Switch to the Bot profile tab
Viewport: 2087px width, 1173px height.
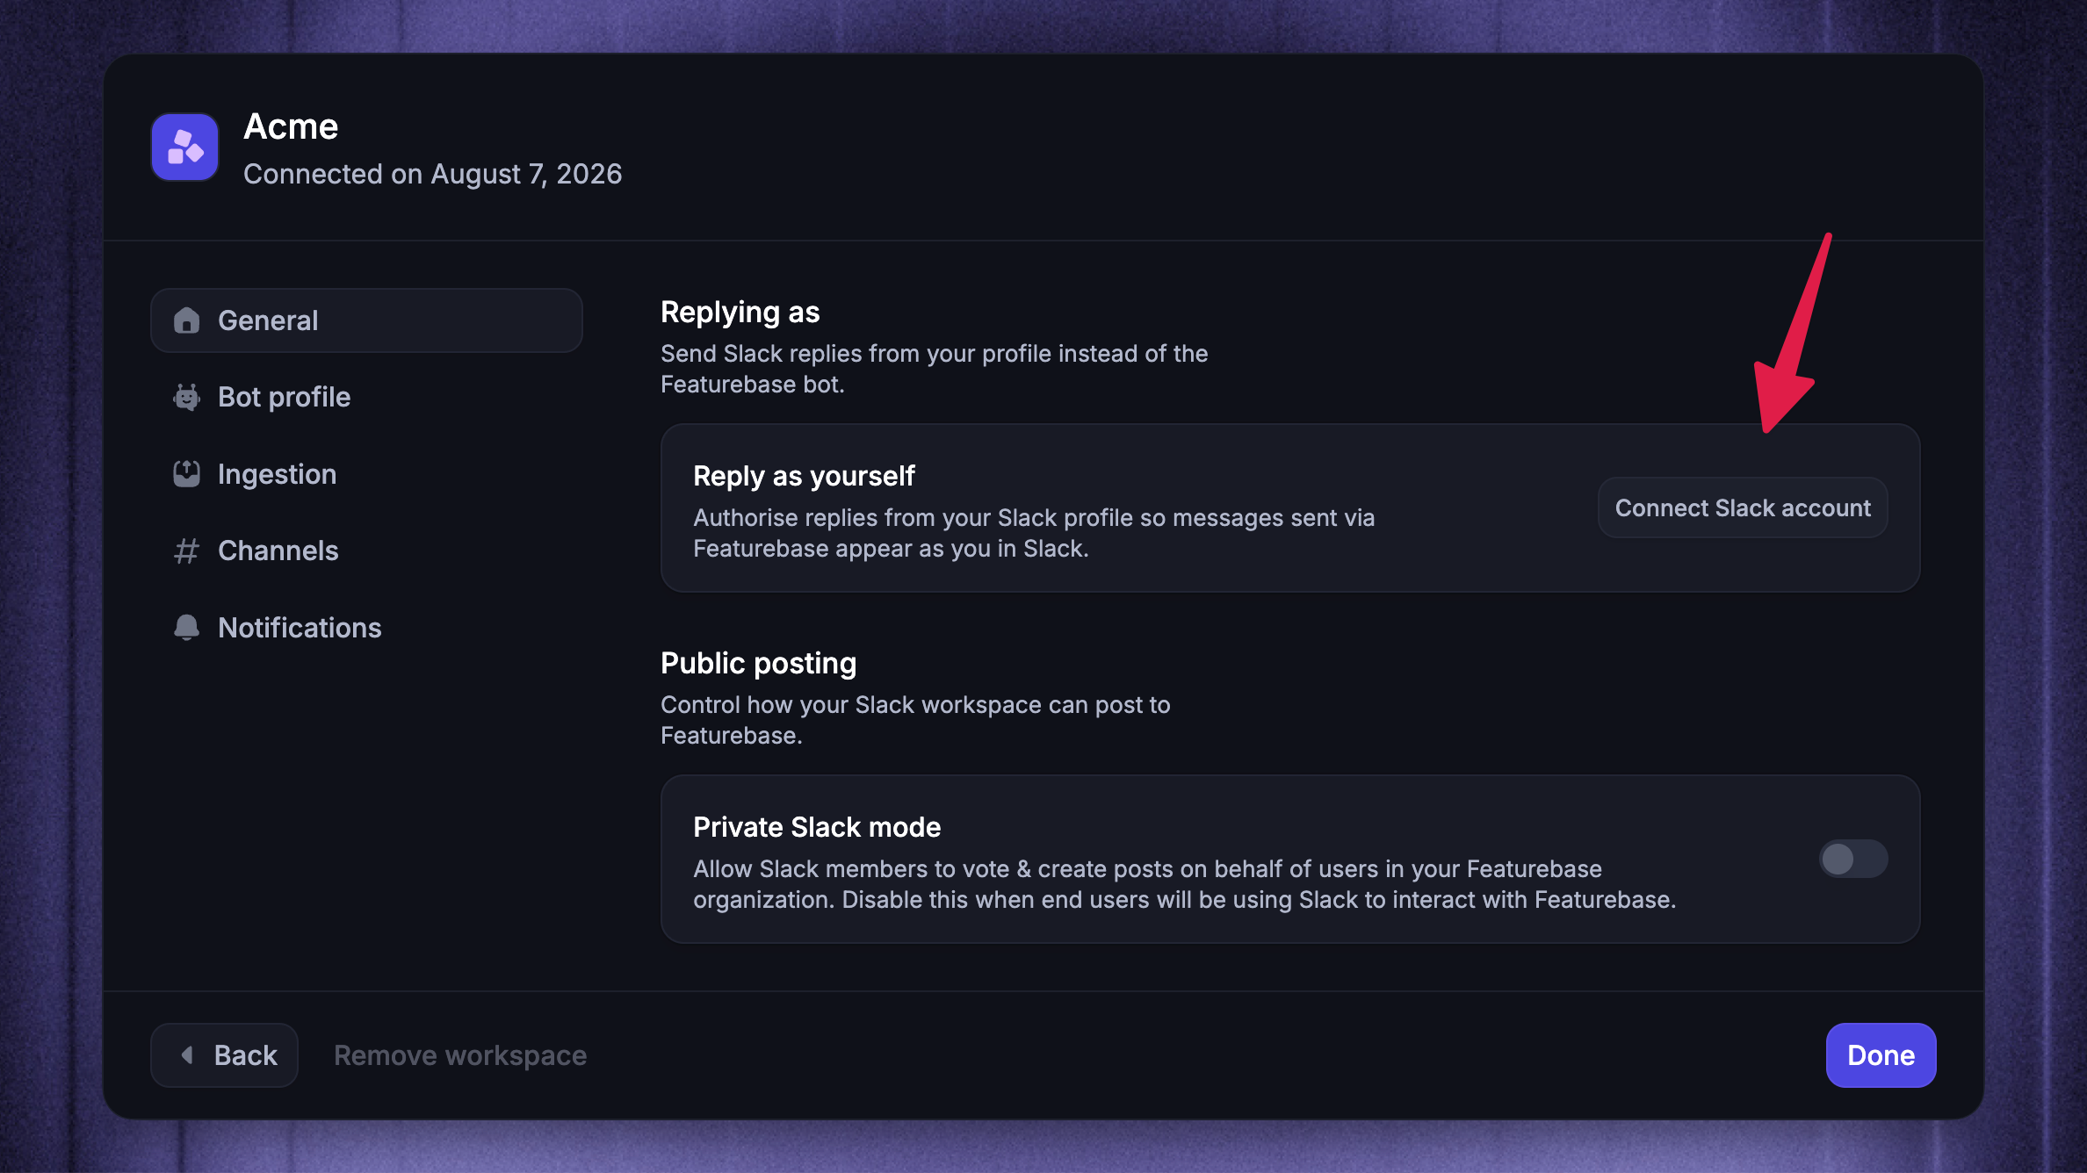[366, 397]
